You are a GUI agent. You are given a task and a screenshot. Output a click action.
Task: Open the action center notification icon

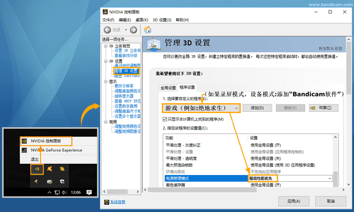89,192
